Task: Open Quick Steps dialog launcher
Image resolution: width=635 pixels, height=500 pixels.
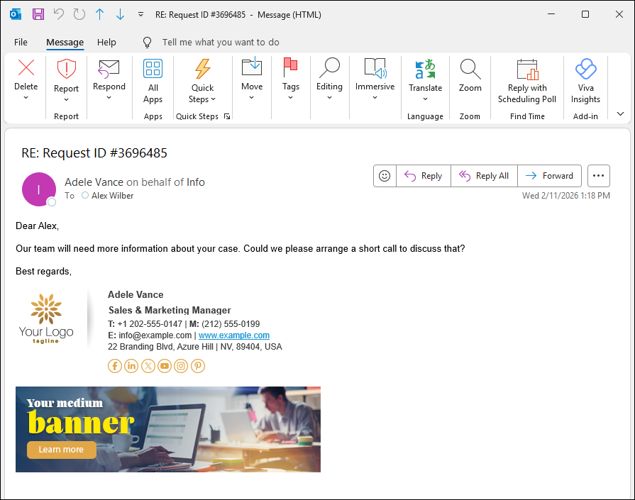Action: click(227, 116)
